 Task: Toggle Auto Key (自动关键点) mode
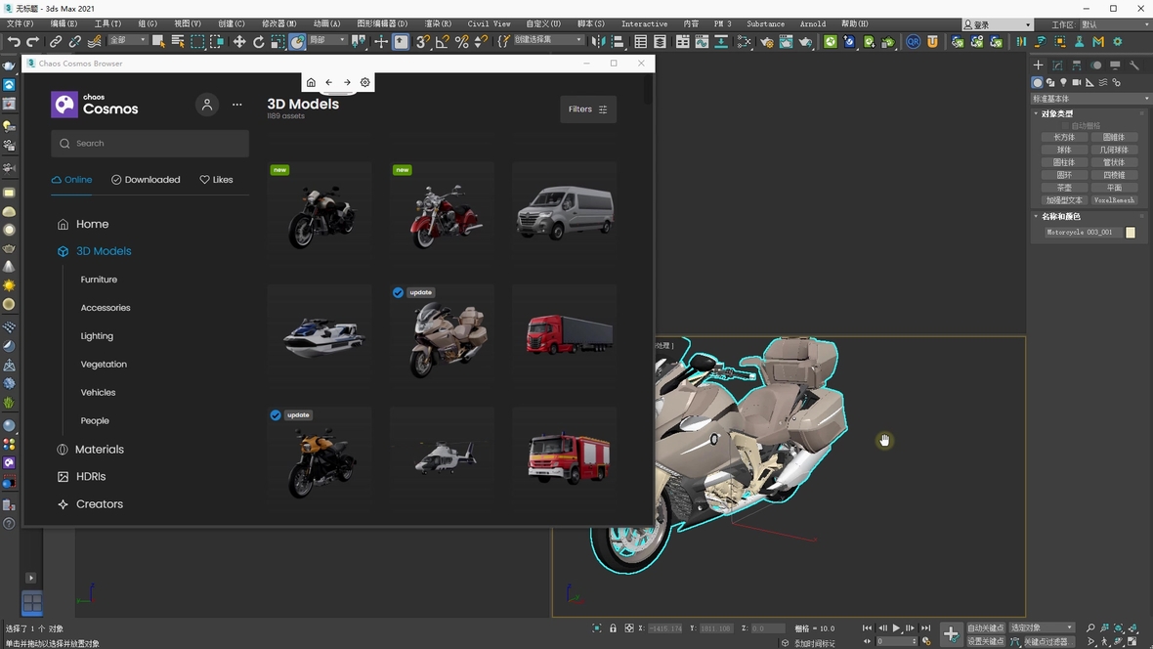tap(986, 628)
